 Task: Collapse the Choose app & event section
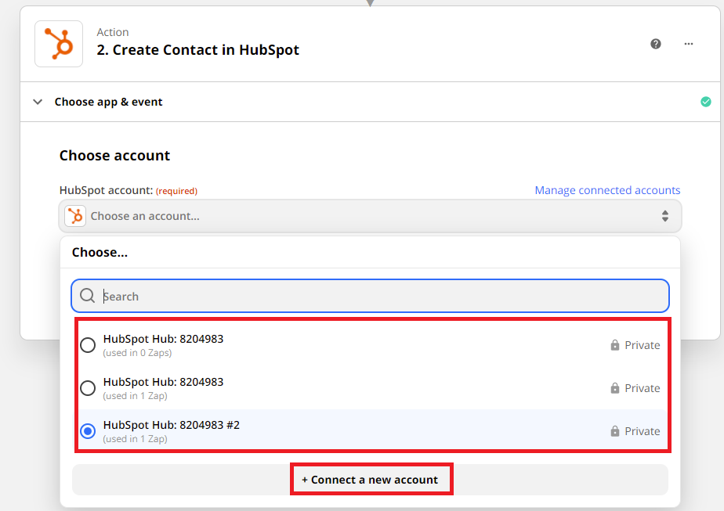click(38, 102)
